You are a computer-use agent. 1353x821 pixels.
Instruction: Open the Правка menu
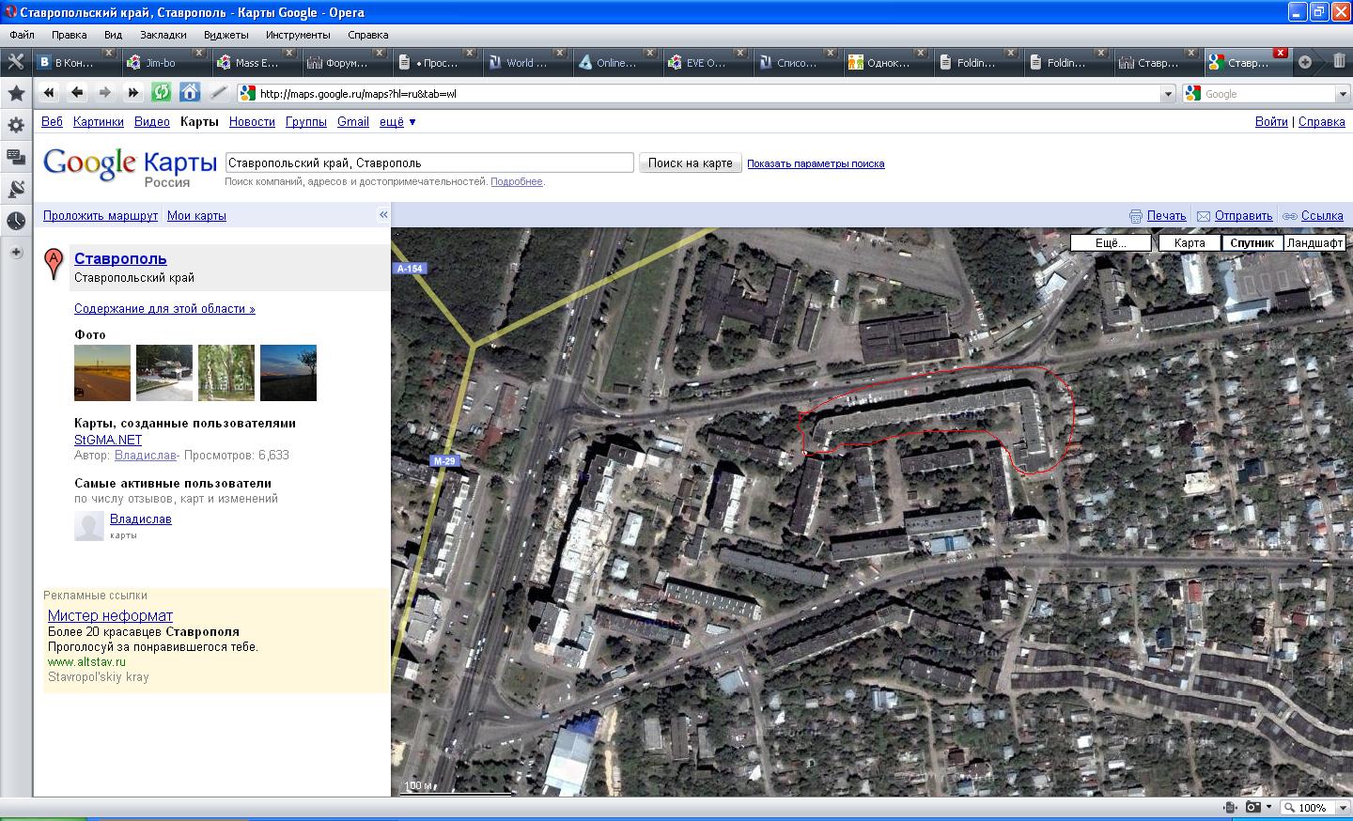click(70, 35)
